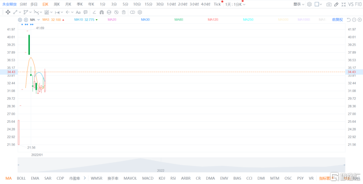Viewport: 363px width, 184px height.
Task: Select the 月K period tab
Action: (x=68, y=4)
